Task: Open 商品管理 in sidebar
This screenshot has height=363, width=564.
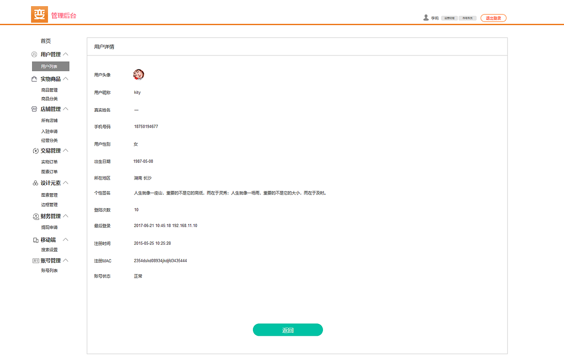Action: point(49,90)
